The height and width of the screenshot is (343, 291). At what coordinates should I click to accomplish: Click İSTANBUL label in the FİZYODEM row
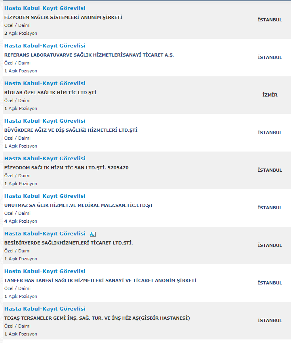(270, 20)
